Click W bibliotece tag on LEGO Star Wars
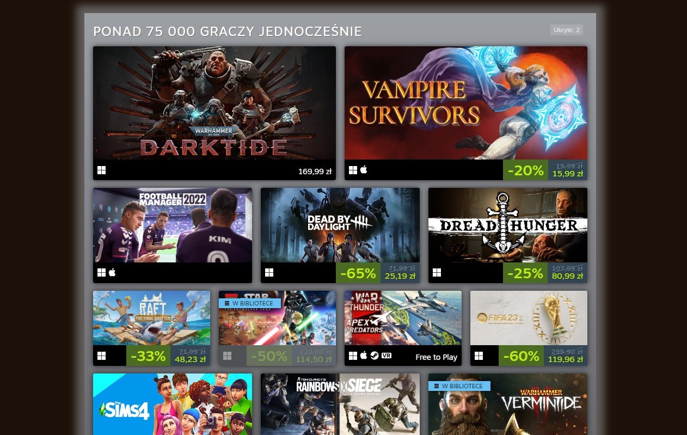Image resolution: width=687 pixels, height=435 pixels. [x=250, y=303]
